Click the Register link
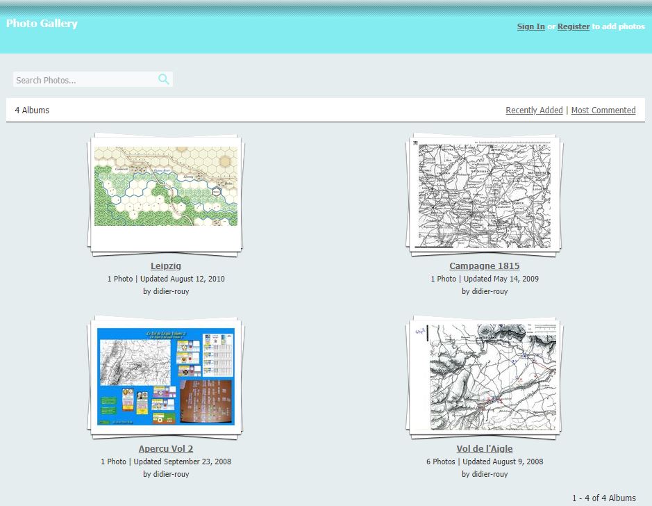The width and height of the screenshot is (652, 506). (573, 26)
